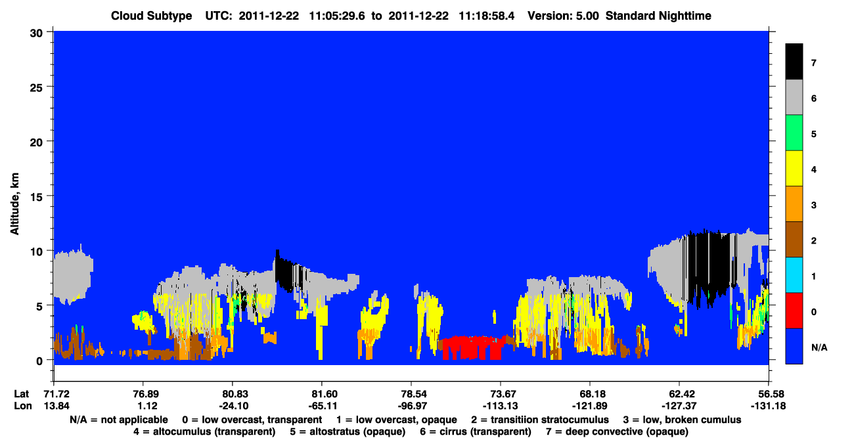Click the 30 km altitude tick label
The image size is (854, 438).
(38, 32)
